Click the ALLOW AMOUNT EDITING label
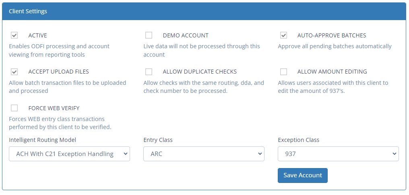 [x=332, y=72]
